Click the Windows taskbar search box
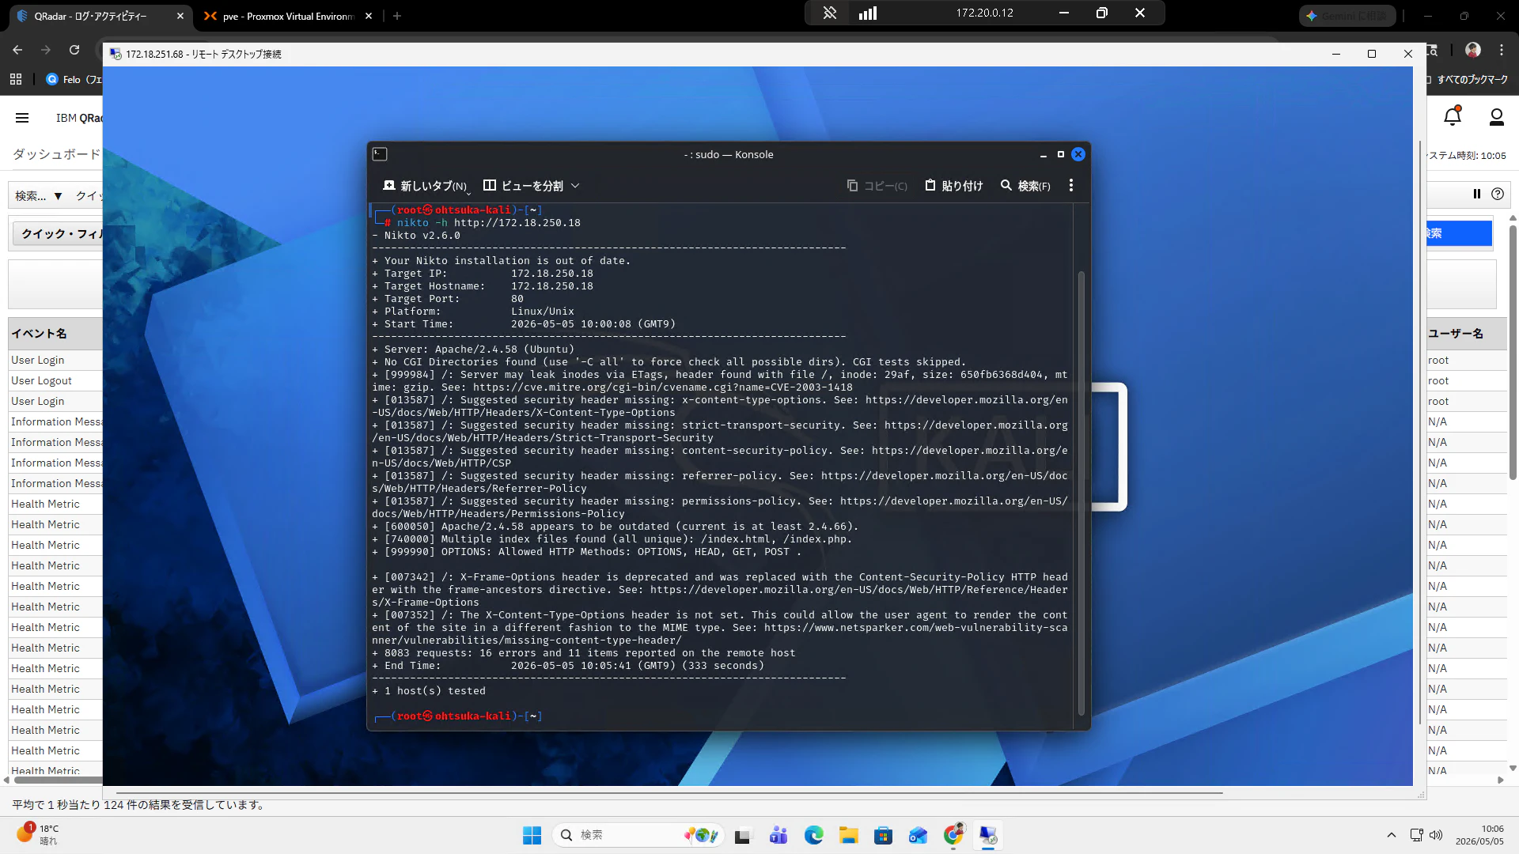 click(x=638, y=835)
